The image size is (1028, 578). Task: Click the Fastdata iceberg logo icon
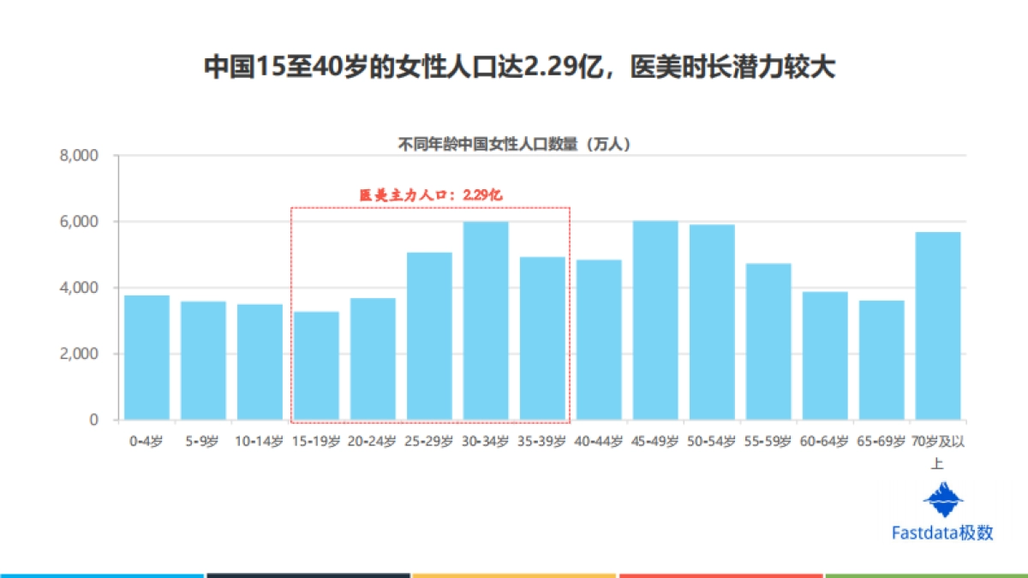pyautogui.click(x=941, y=499)
